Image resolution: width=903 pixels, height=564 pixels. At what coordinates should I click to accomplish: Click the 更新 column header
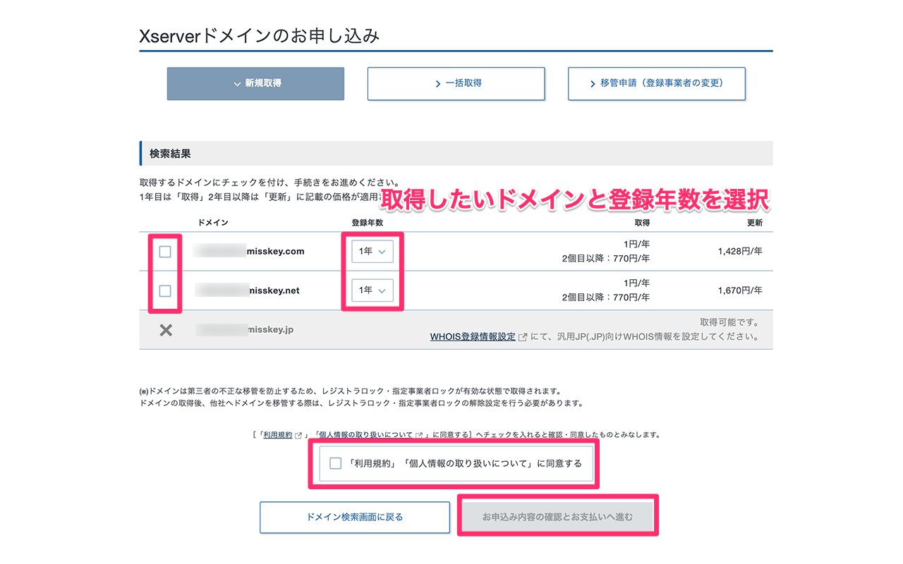click(x=755, y=223)
